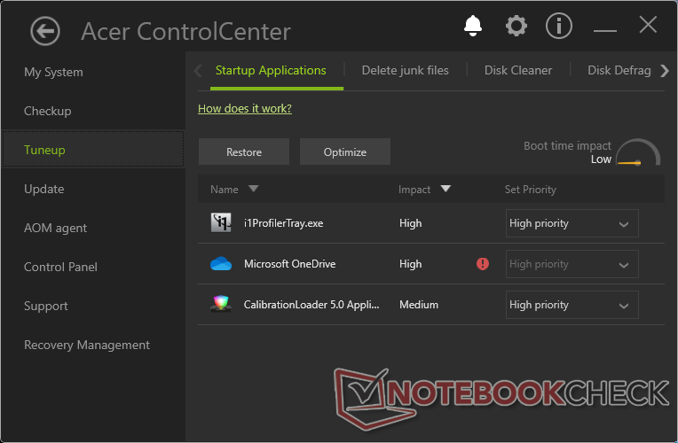
Task: Open Checkup in the sidebar
Action: pyautogui.click(x=48, y=111)
